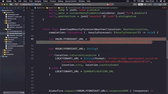This screenshot has height=94, width=168.
Task: Expand the Frameworks folder
Action: pyautogui.click(x=3, y=54)
